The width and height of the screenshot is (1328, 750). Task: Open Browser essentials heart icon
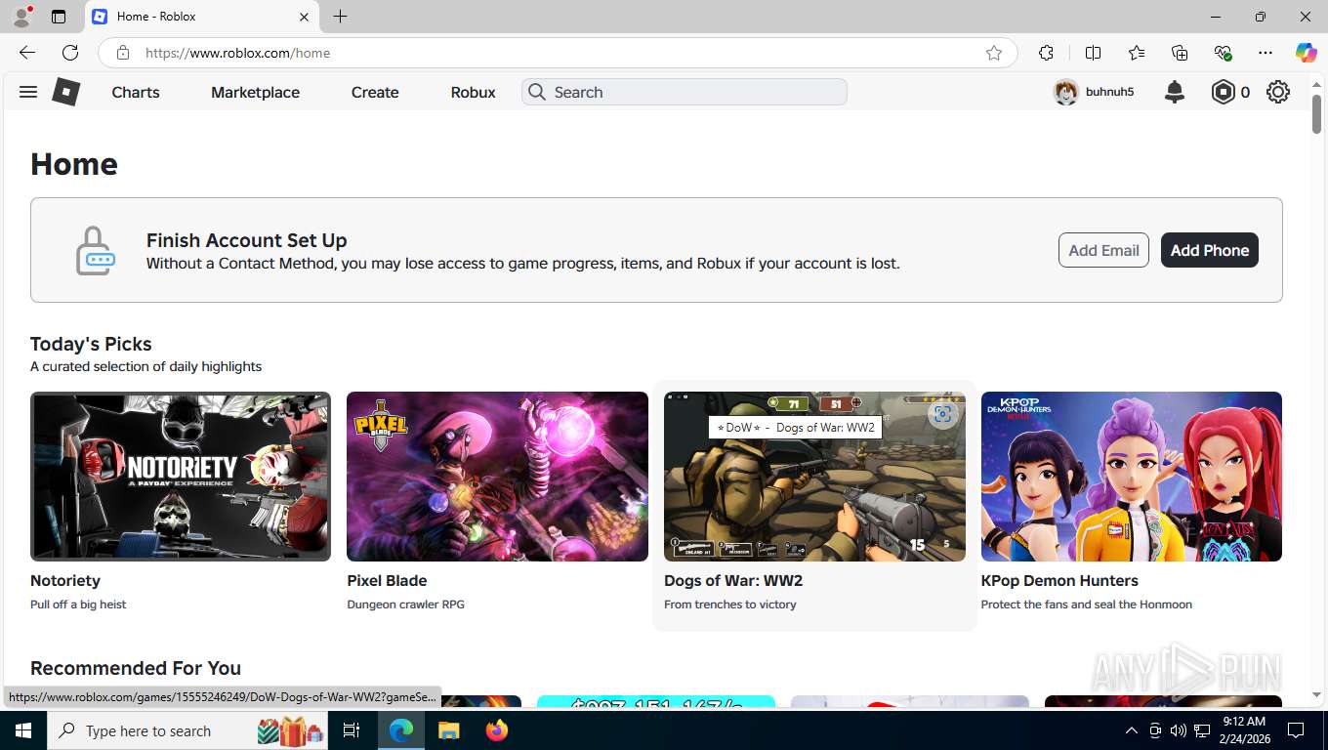1223,53
